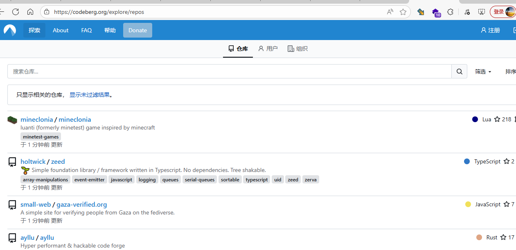Viewport: 516px width, 250px height.
Task: Click the mineclonia repository avatar
Action: coord(12,120)
